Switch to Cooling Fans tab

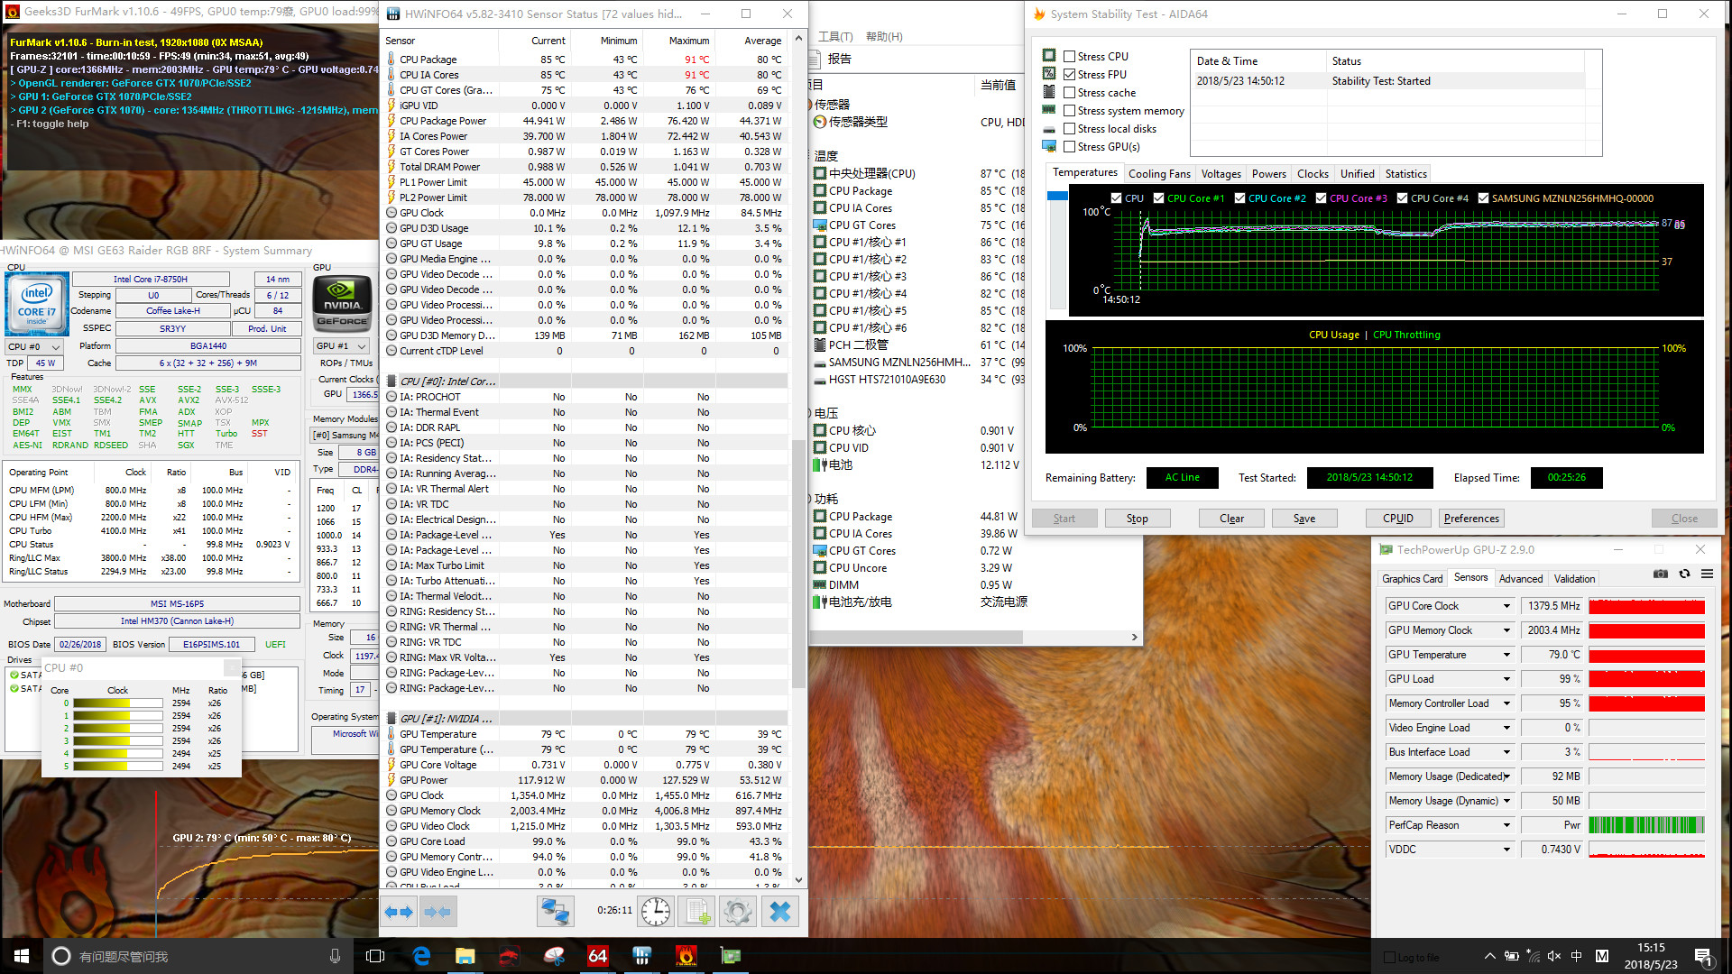tap(1158, 174)
